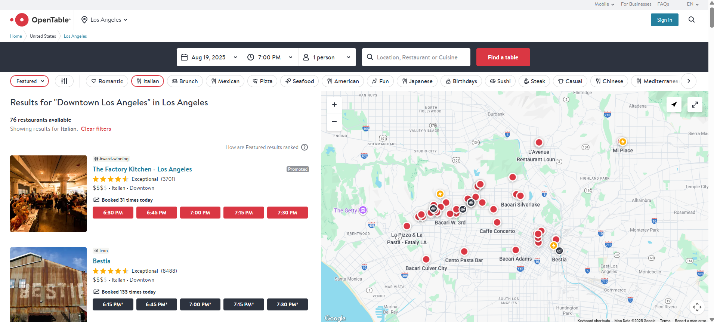Screen dimensions: 714x322
Task: Zoom out on the map
Action: 334,121
